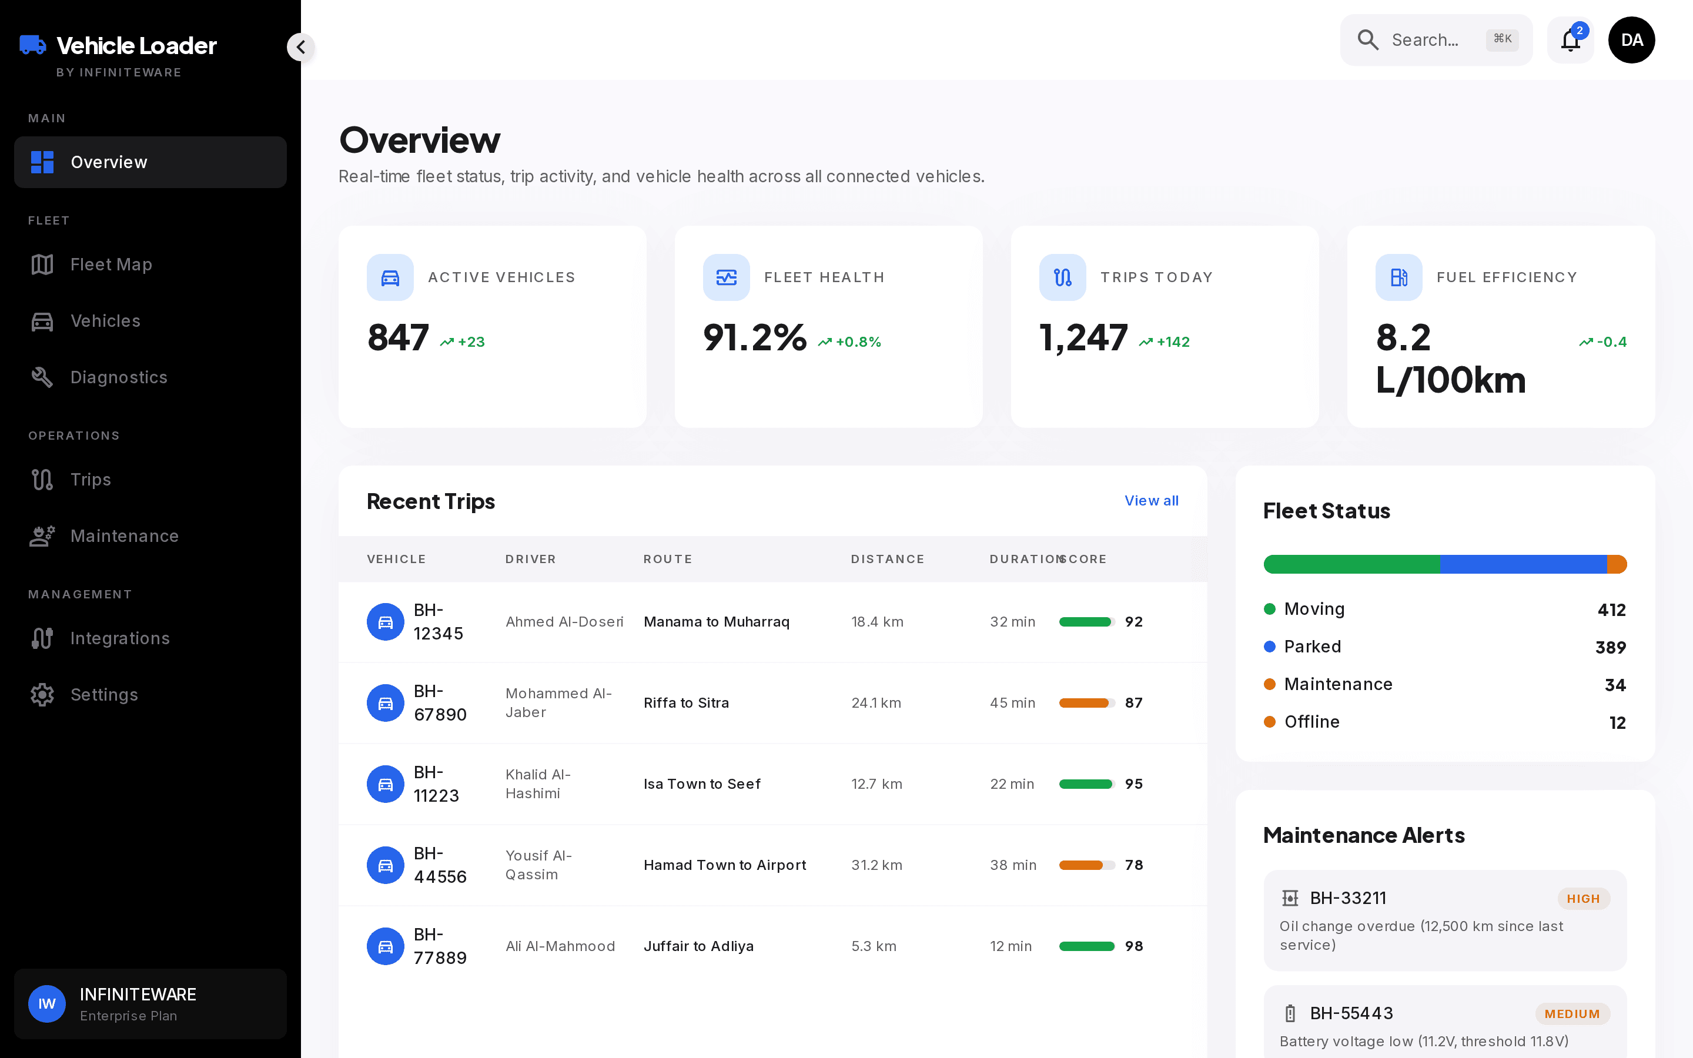Click the vehicle icon for BH-12345
The height and width of the screenshot is (1058, 1693).
click(386, 622)
